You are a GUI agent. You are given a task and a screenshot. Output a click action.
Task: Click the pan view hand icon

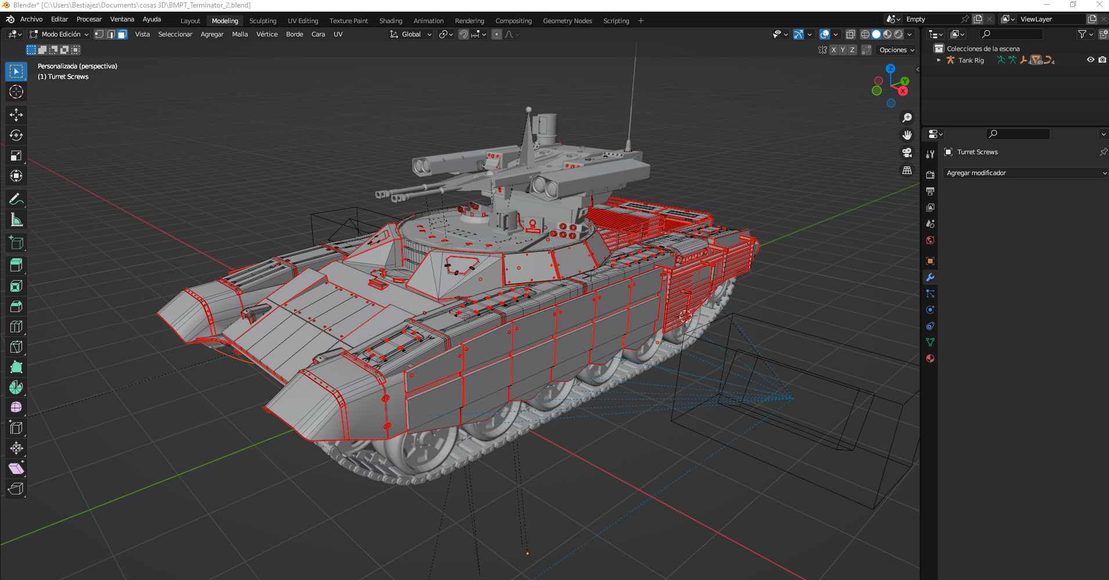(907, 135)
